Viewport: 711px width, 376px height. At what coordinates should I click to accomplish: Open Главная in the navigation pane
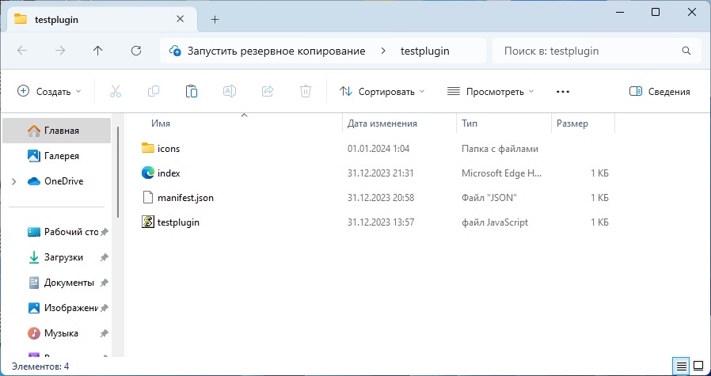[x=57, y=131]
